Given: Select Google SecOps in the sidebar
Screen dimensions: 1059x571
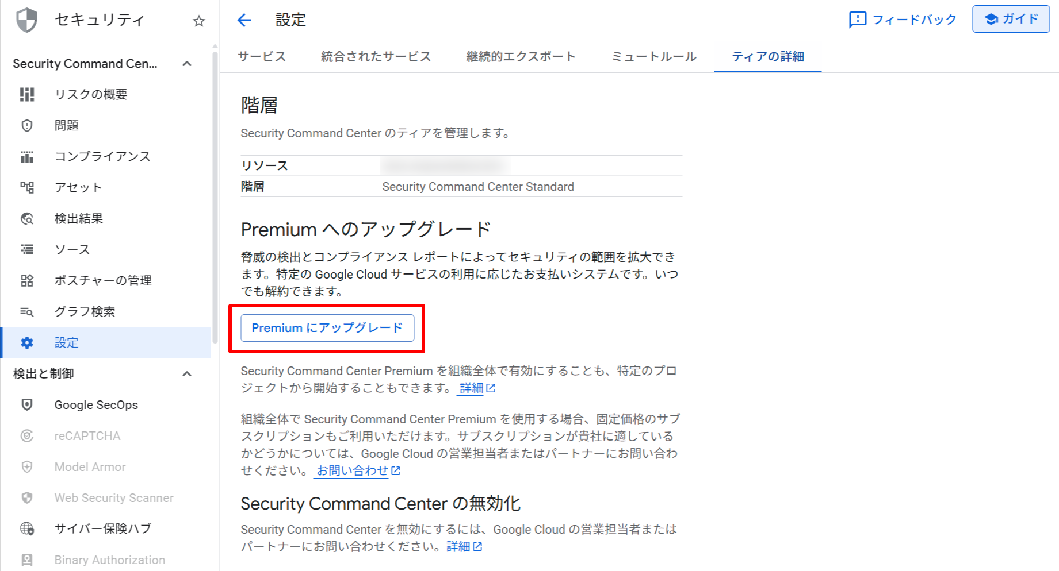Looking at the screenshot, I should (x=96, y=405).
